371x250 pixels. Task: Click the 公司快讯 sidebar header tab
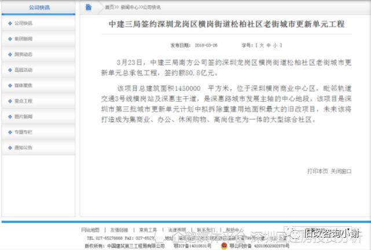click(x=39, y=8)
